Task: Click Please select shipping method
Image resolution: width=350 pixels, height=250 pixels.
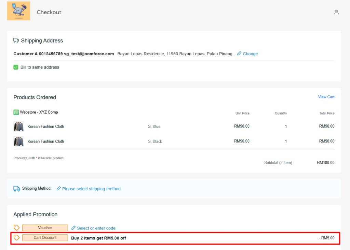Action: point(91,189)
